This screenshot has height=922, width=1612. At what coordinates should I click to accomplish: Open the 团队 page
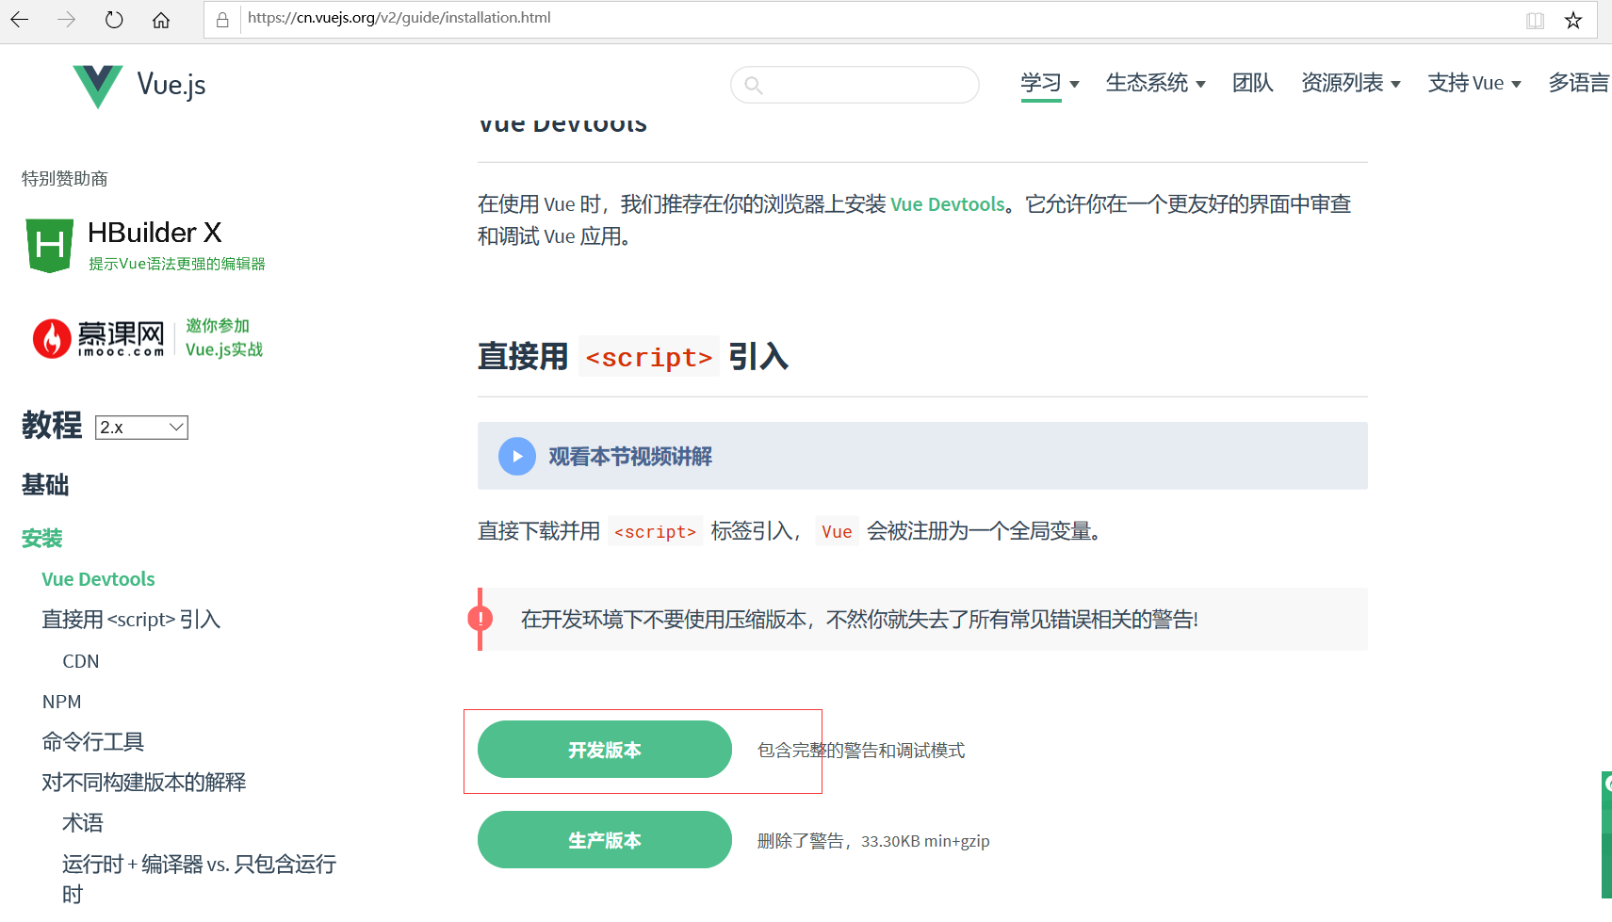[1252, 84]
